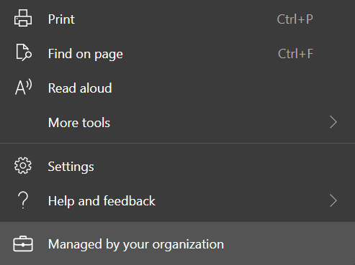Start Read aloud from the menu

[x=177, y=88]
